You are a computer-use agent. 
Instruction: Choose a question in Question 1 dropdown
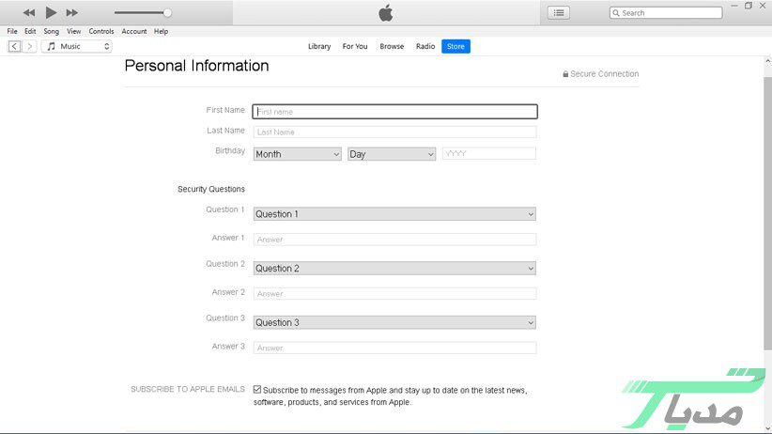[x=394, y=214]
